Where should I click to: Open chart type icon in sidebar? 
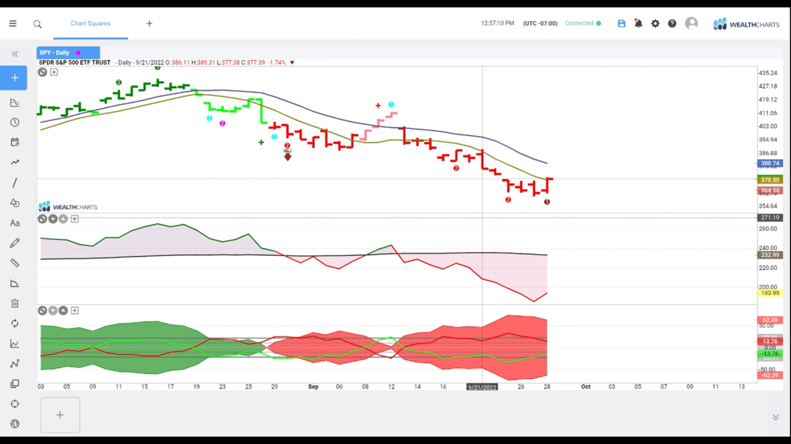point(15,102)
